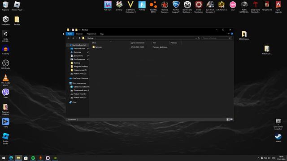
Task: Sort by Дата изменения column header
Action: pos(138,43)
